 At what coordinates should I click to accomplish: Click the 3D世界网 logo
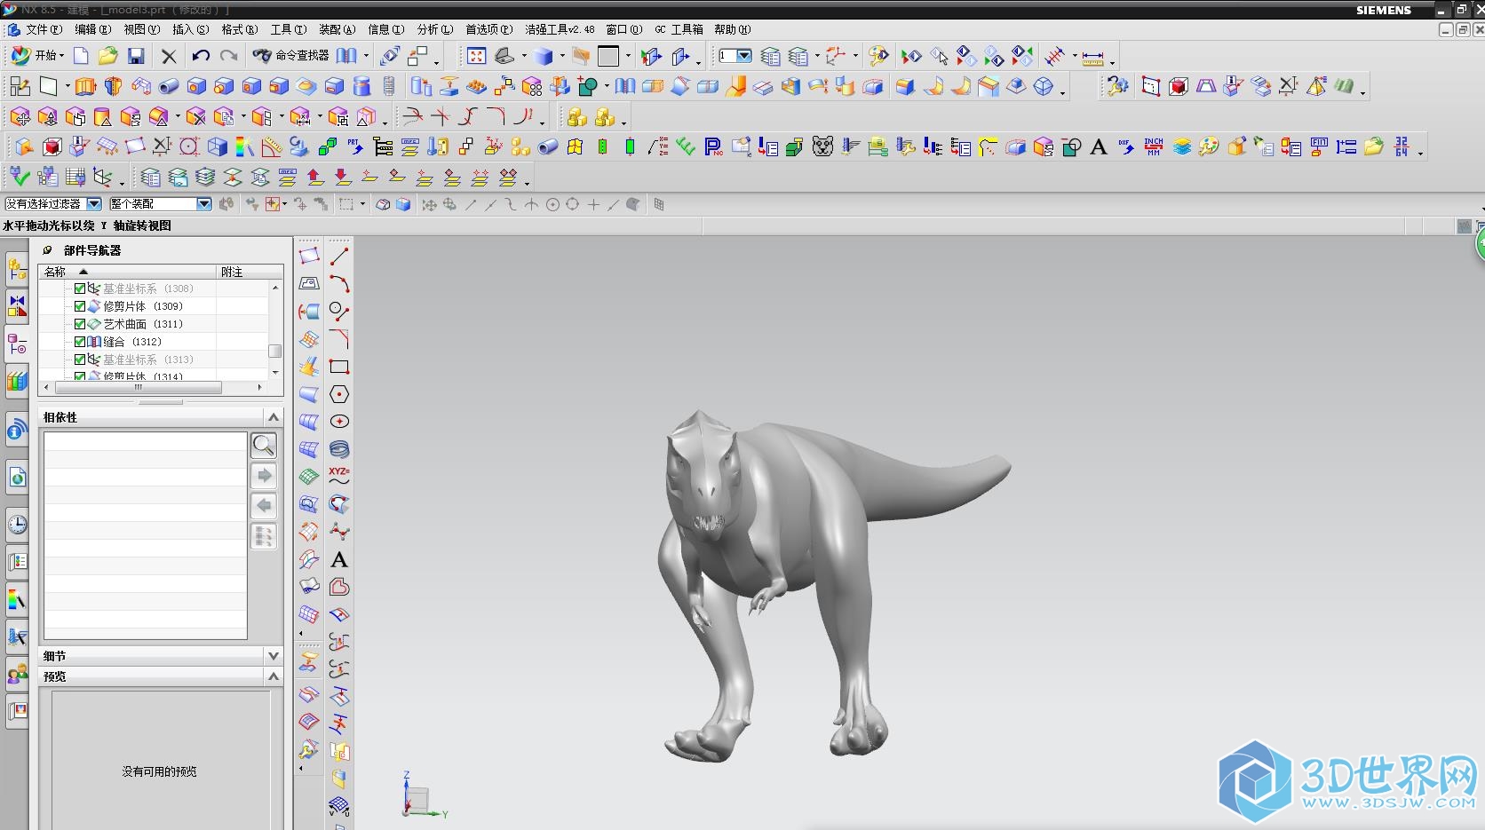1347,781
